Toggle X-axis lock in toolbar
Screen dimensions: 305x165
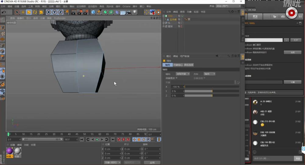click(x=49, y=12)
